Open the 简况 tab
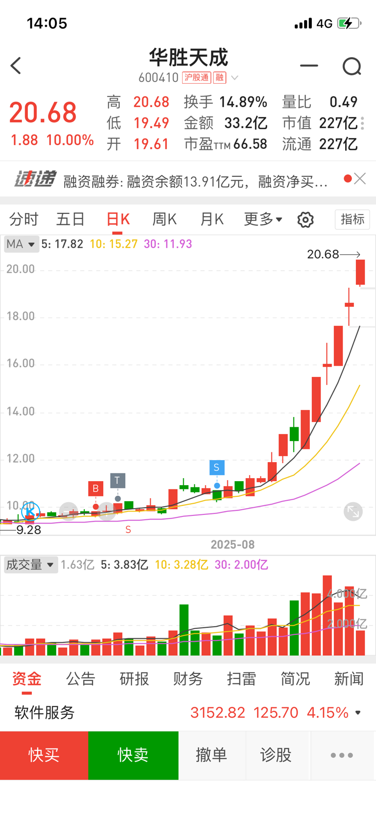 tap(295, 679)
